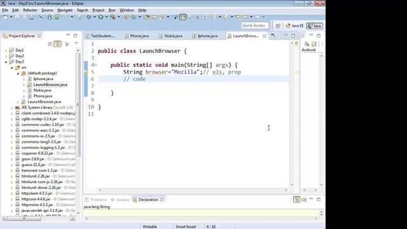This screenshot has height=229, width=407.
Task: Click the Run External Tools icon
Action: tap(113, 17)
